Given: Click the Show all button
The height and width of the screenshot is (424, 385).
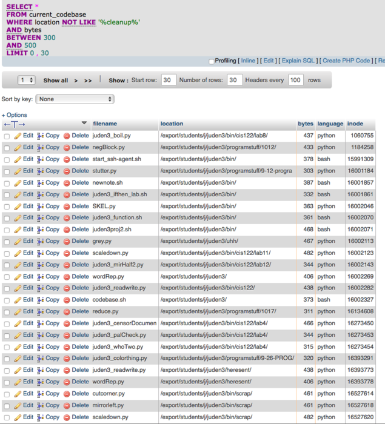Looking at the screenshot, I should [56, 80].
